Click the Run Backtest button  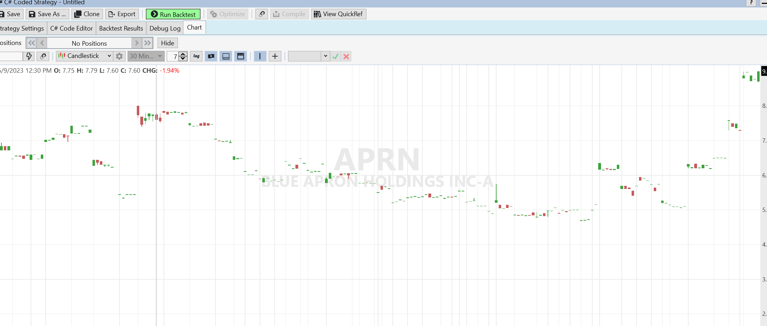coord(173,14)
